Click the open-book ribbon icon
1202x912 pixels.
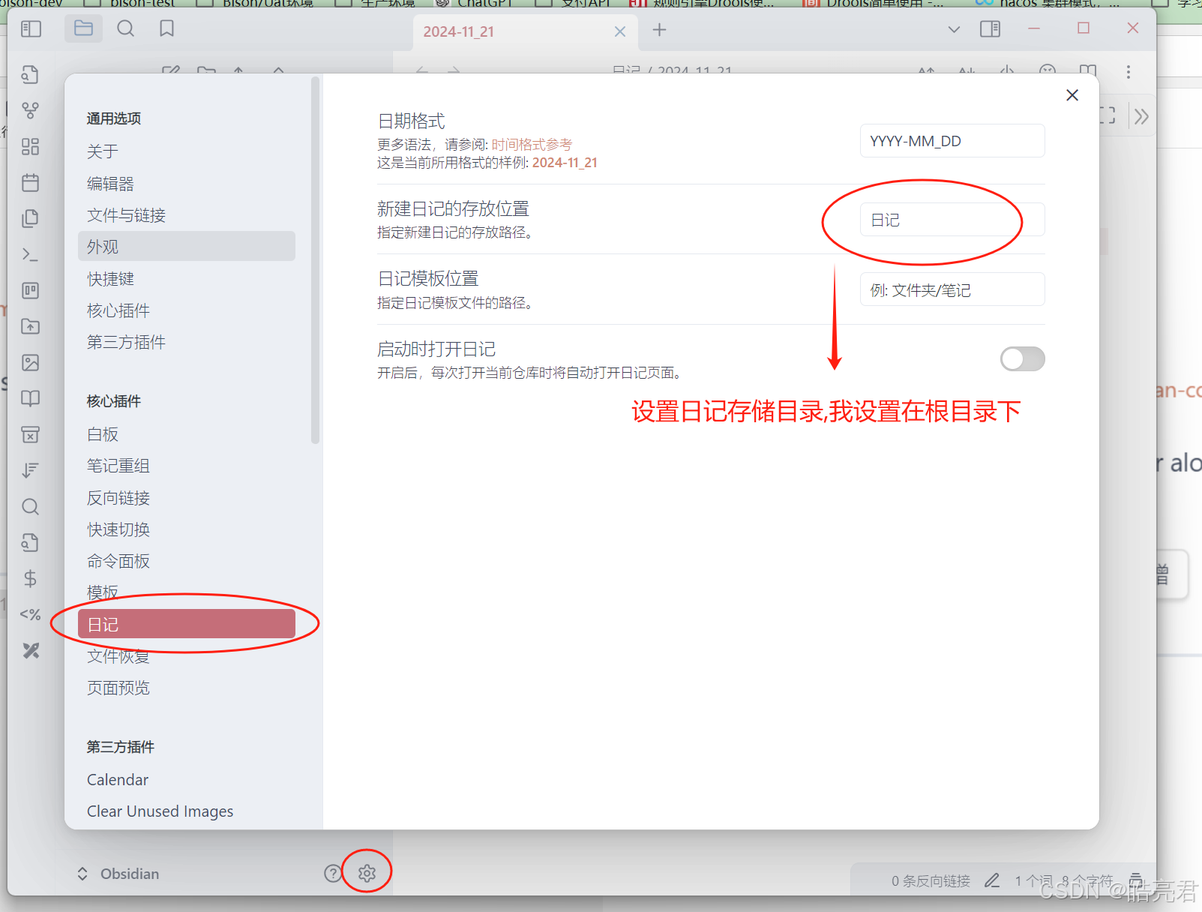[30, 398]
